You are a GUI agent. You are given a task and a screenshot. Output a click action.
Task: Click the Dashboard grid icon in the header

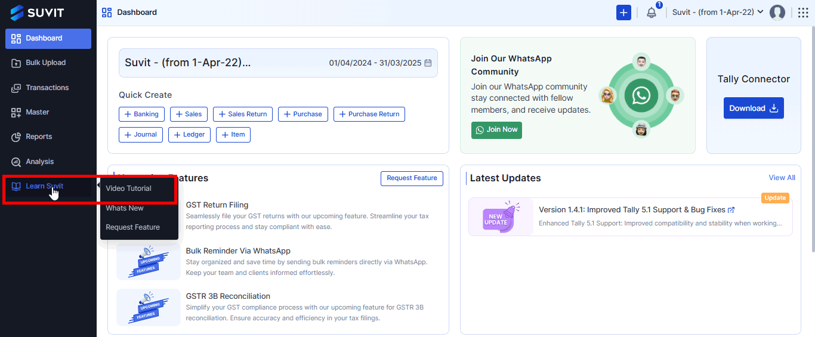[x=107, y=13]
